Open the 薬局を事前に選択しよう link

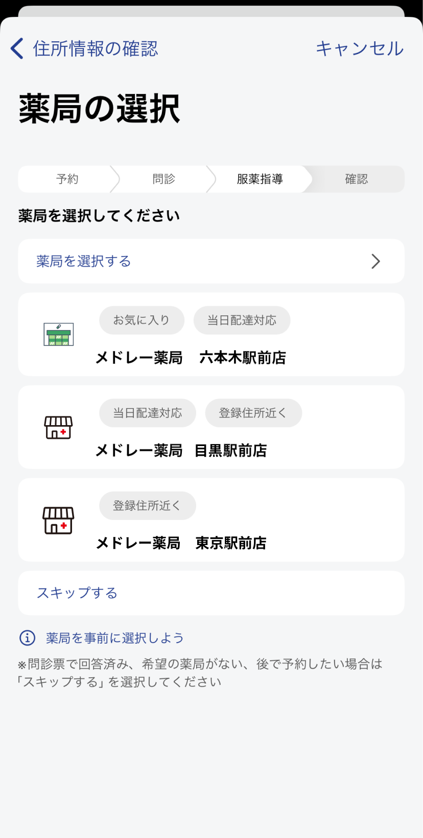tap(115, 638)
